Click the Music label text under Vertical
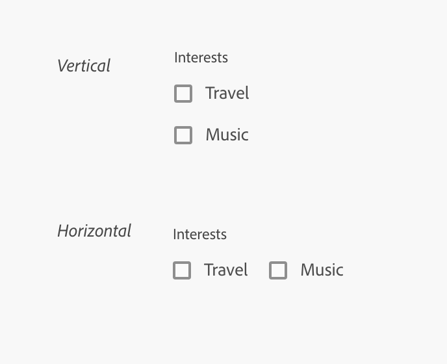447x364 pixels. [x=227, y=135]
